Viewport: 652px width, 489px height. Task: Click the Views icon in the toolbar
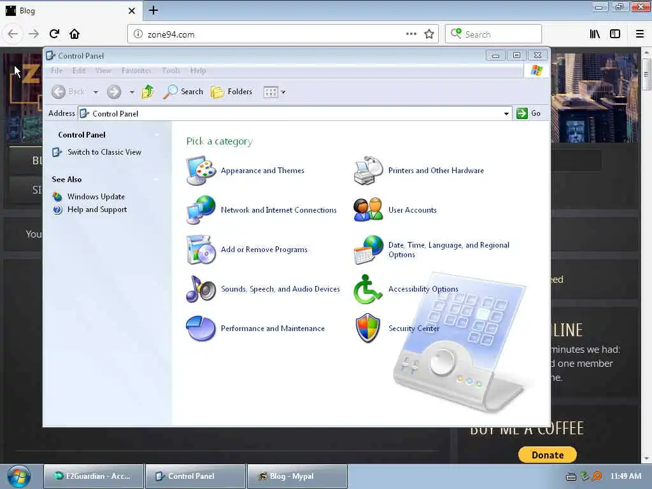coord(271,92)
